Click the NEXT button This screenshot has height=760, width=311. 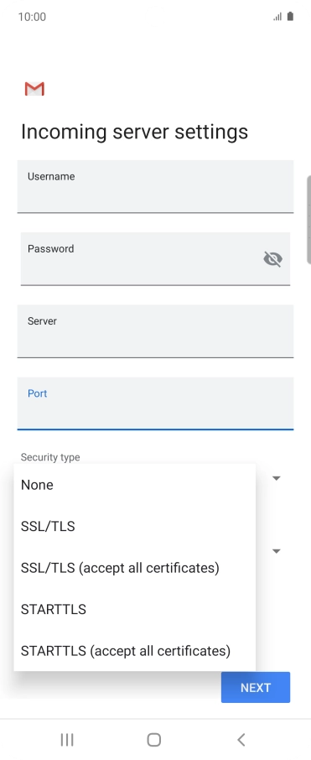[256, 687]
